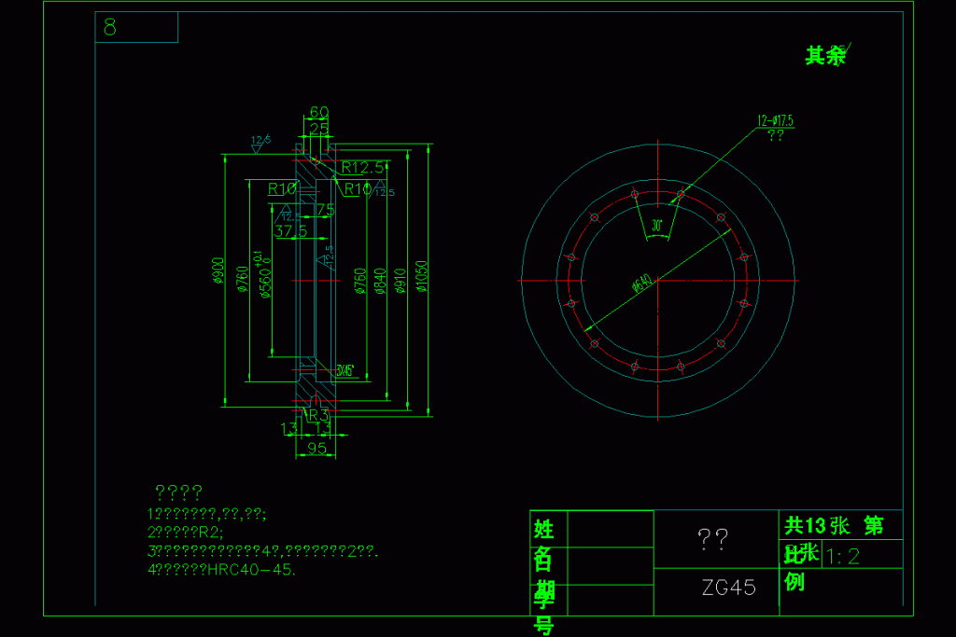Image resolution: width=956 pixels, height=637 pixels.
Task: Select the ø560 toleranced bore dimension
Action: [x=265, y=270]
